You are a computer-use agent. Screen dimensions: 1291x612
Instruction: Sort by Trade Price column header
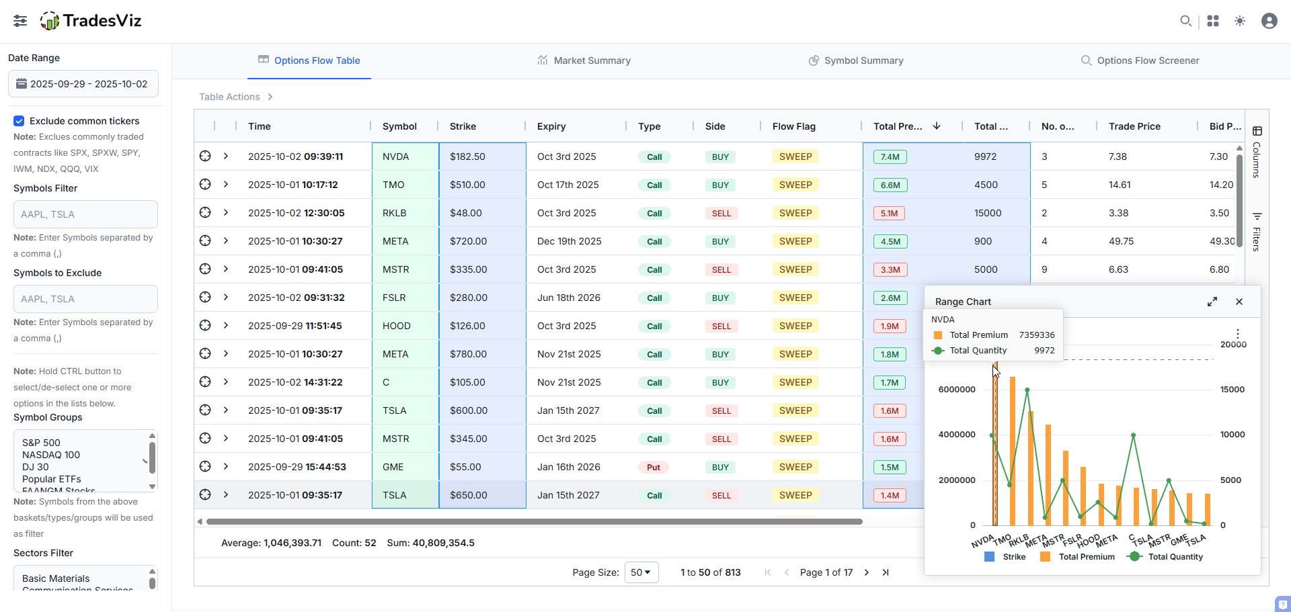point(1134,126)
